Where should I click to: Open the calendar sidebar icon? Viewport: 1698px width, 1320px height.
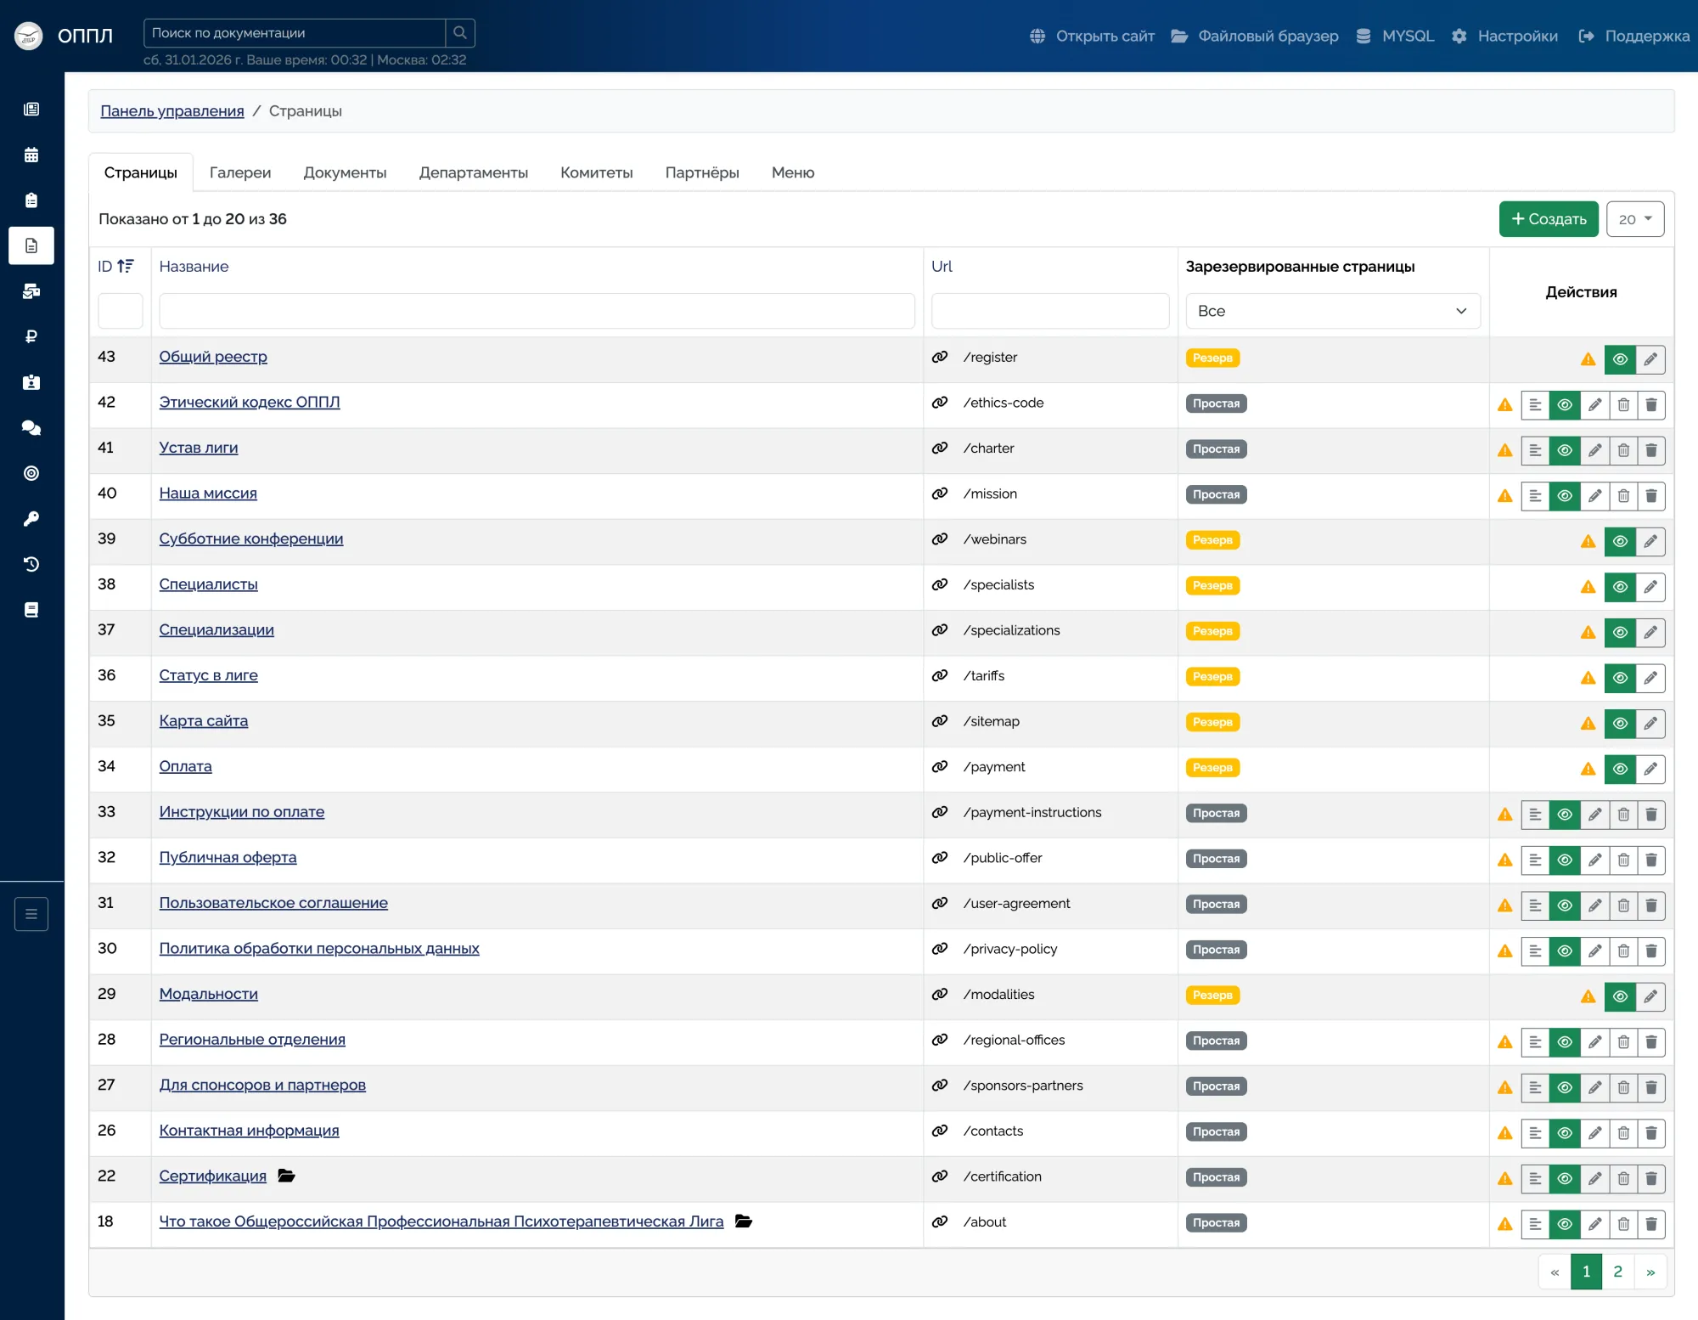click(x=31, y=155)
